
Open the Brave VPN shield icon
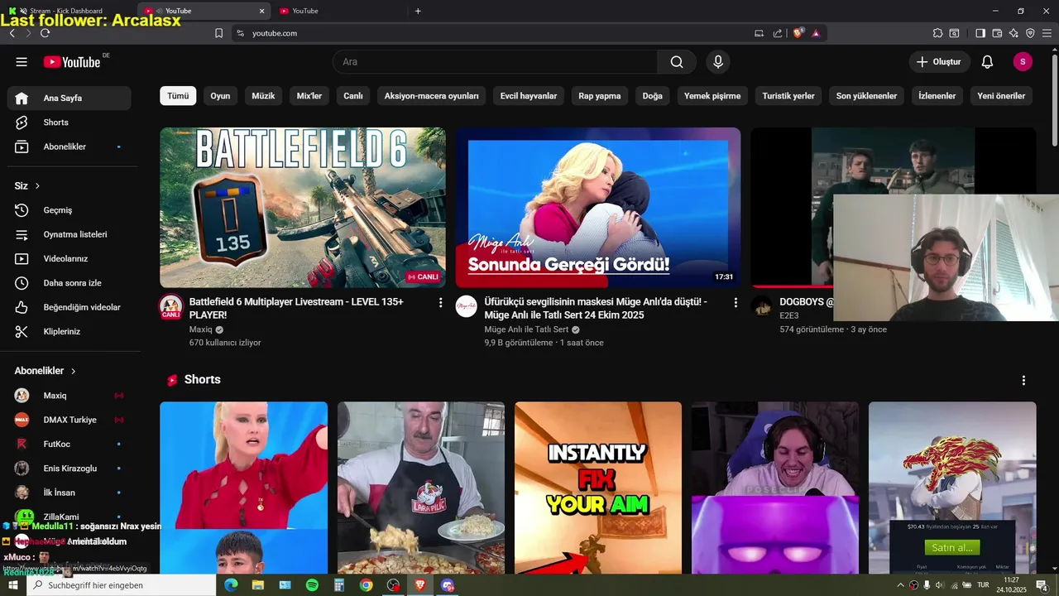pos(1030,33)
